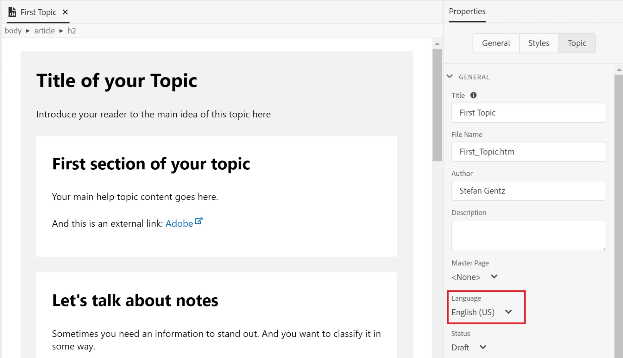This screenshot has width=623, height=358.
Task: Click the Title input field
Action: [529, 113]
